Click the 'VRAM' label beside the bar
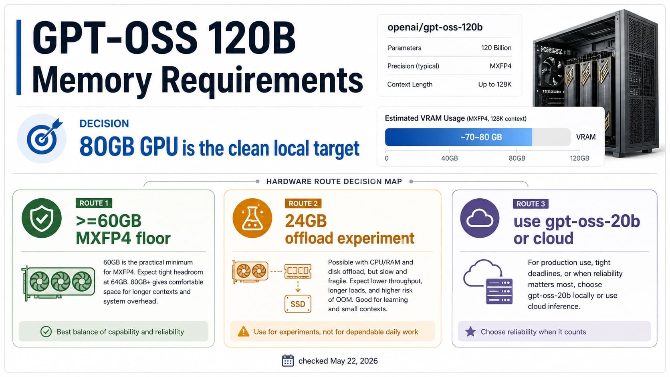This screenshot has width=670, height=377. click(586, 137)
